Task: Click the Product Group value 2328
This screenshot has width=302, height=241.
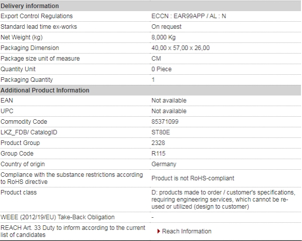Action: (158, 143)
